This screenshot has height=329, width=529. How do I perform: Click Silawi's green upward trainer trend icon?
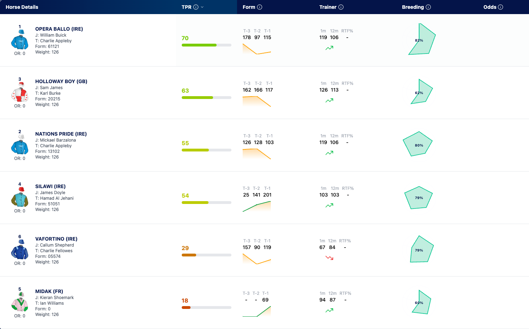[x=329, y=205]
